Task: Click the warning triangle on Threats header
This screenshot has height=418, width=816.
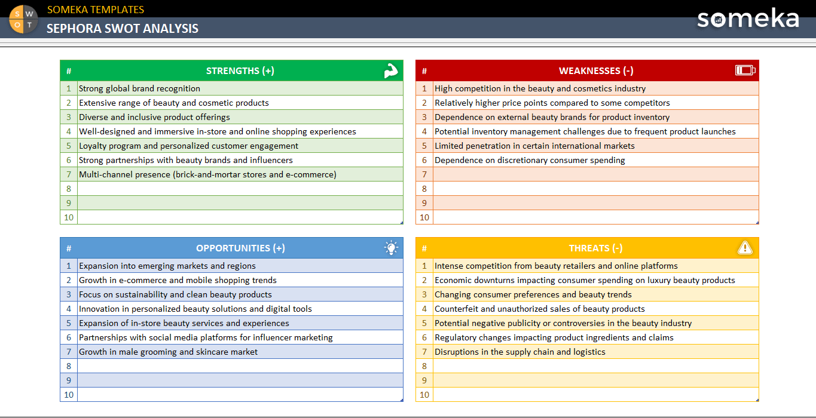Action: point(745,248)
